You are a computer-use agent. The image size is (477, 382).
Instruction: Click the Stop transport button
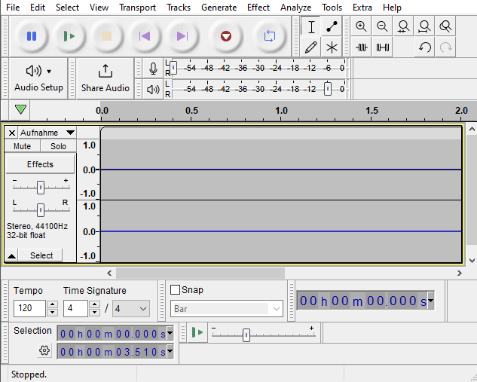pos(107,36)
